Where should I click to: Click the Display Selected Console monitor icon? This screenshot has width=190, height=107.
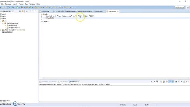[179, 82]
